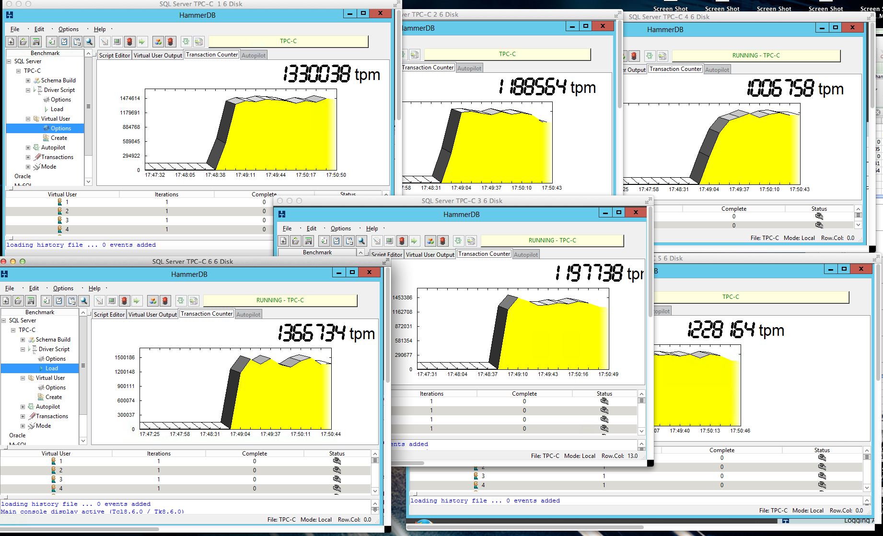
Task: Select Transaction Counter tab in TPC-C 4 window
Action: tap(675, 69)
